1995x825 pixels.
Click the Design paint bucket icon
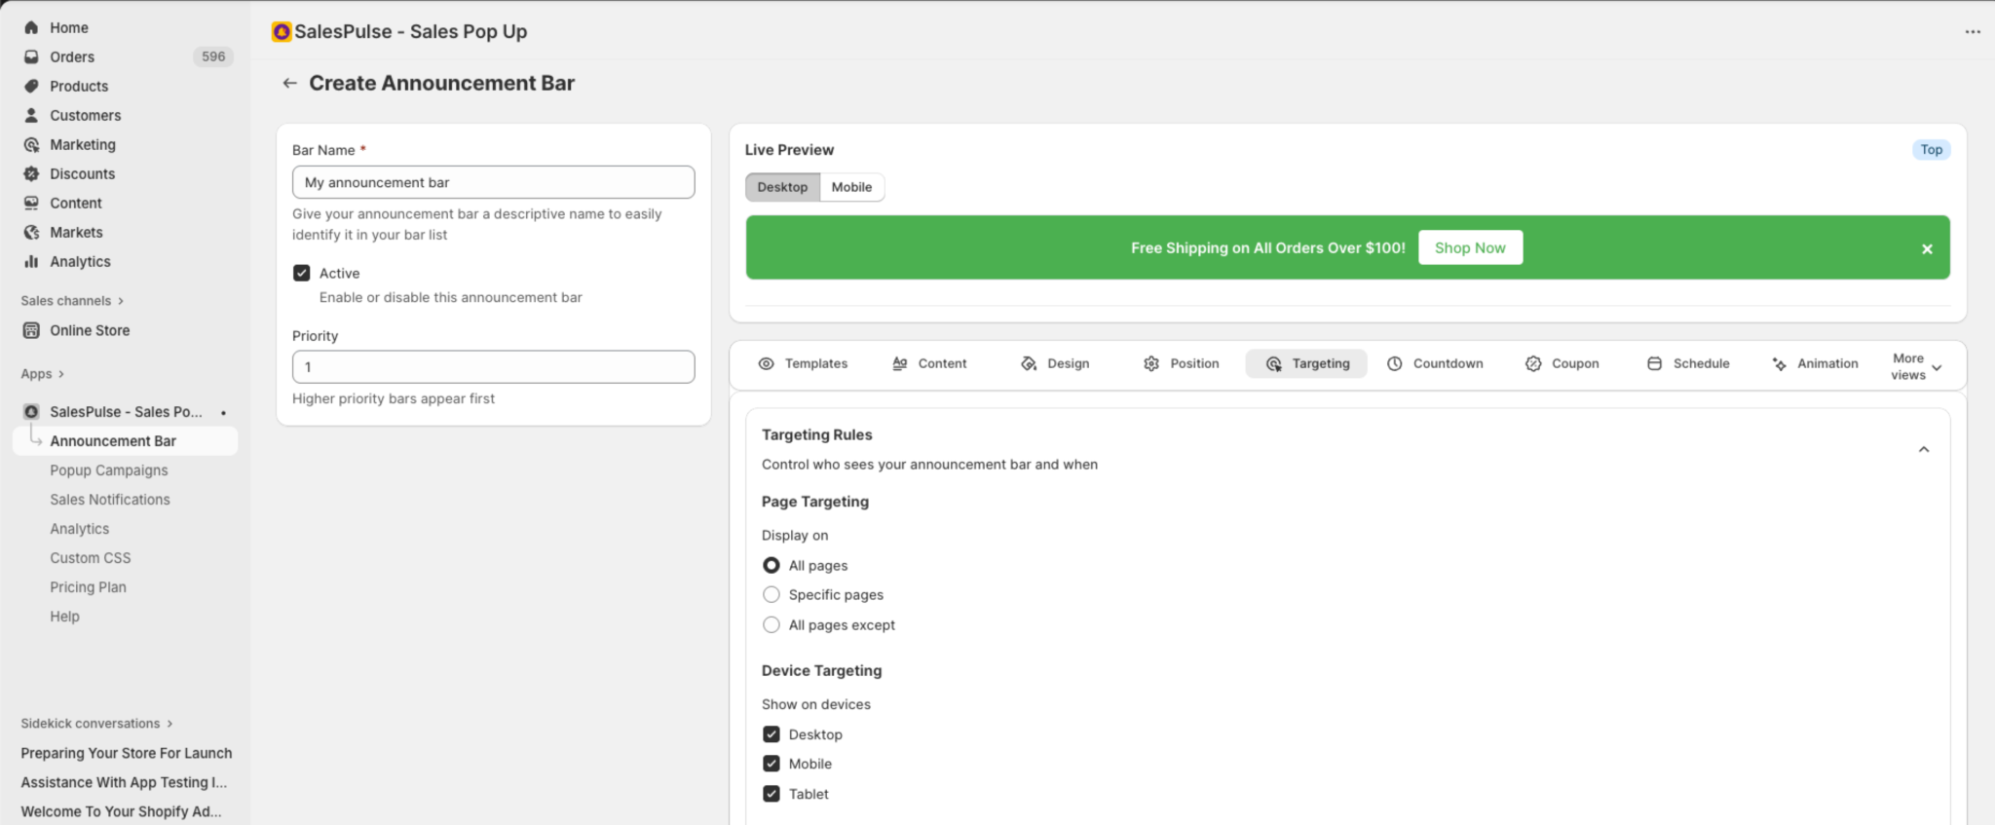point(1029,363)
